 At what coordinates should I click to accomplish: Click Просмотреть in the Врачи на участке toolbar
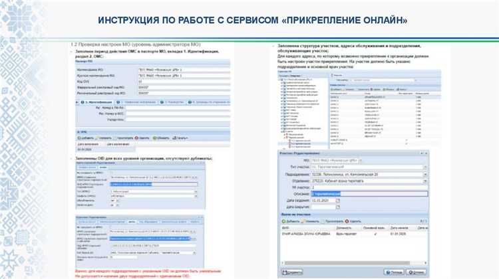coord(332,221)
